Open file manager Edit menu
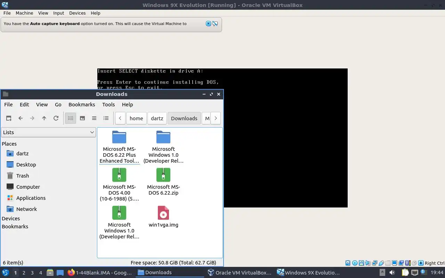Screen dimensions: 445x278 (x=24, y=104)
